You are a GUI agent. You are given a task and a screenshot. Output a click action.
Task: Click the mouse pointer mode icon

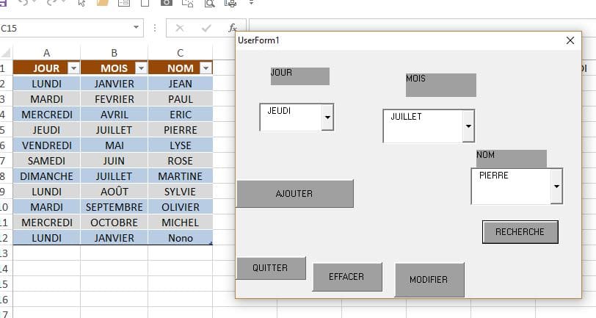pyautogui.click(x=81, y=3)
